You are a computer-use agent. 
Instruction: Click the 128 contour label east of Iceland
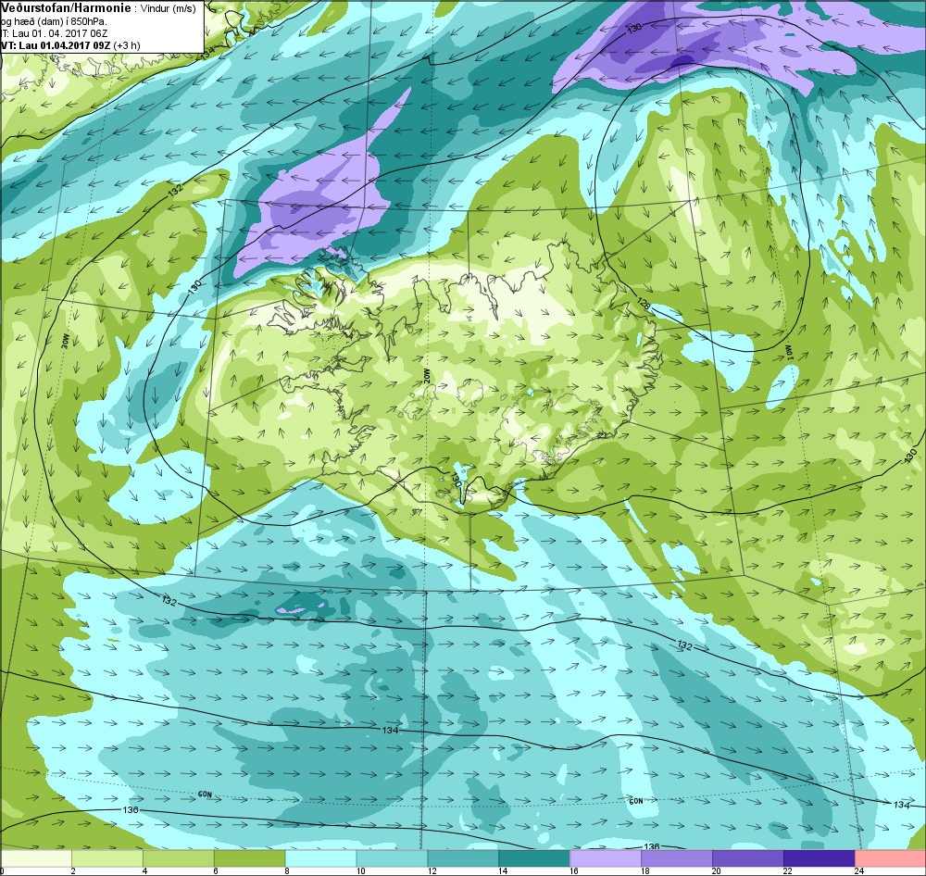coord(644,303)
